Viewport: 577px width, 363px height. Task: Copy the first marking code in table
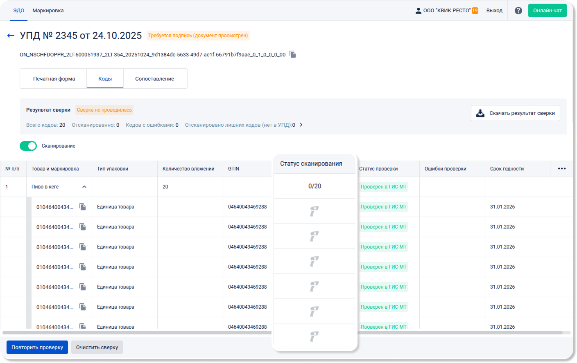83,207
